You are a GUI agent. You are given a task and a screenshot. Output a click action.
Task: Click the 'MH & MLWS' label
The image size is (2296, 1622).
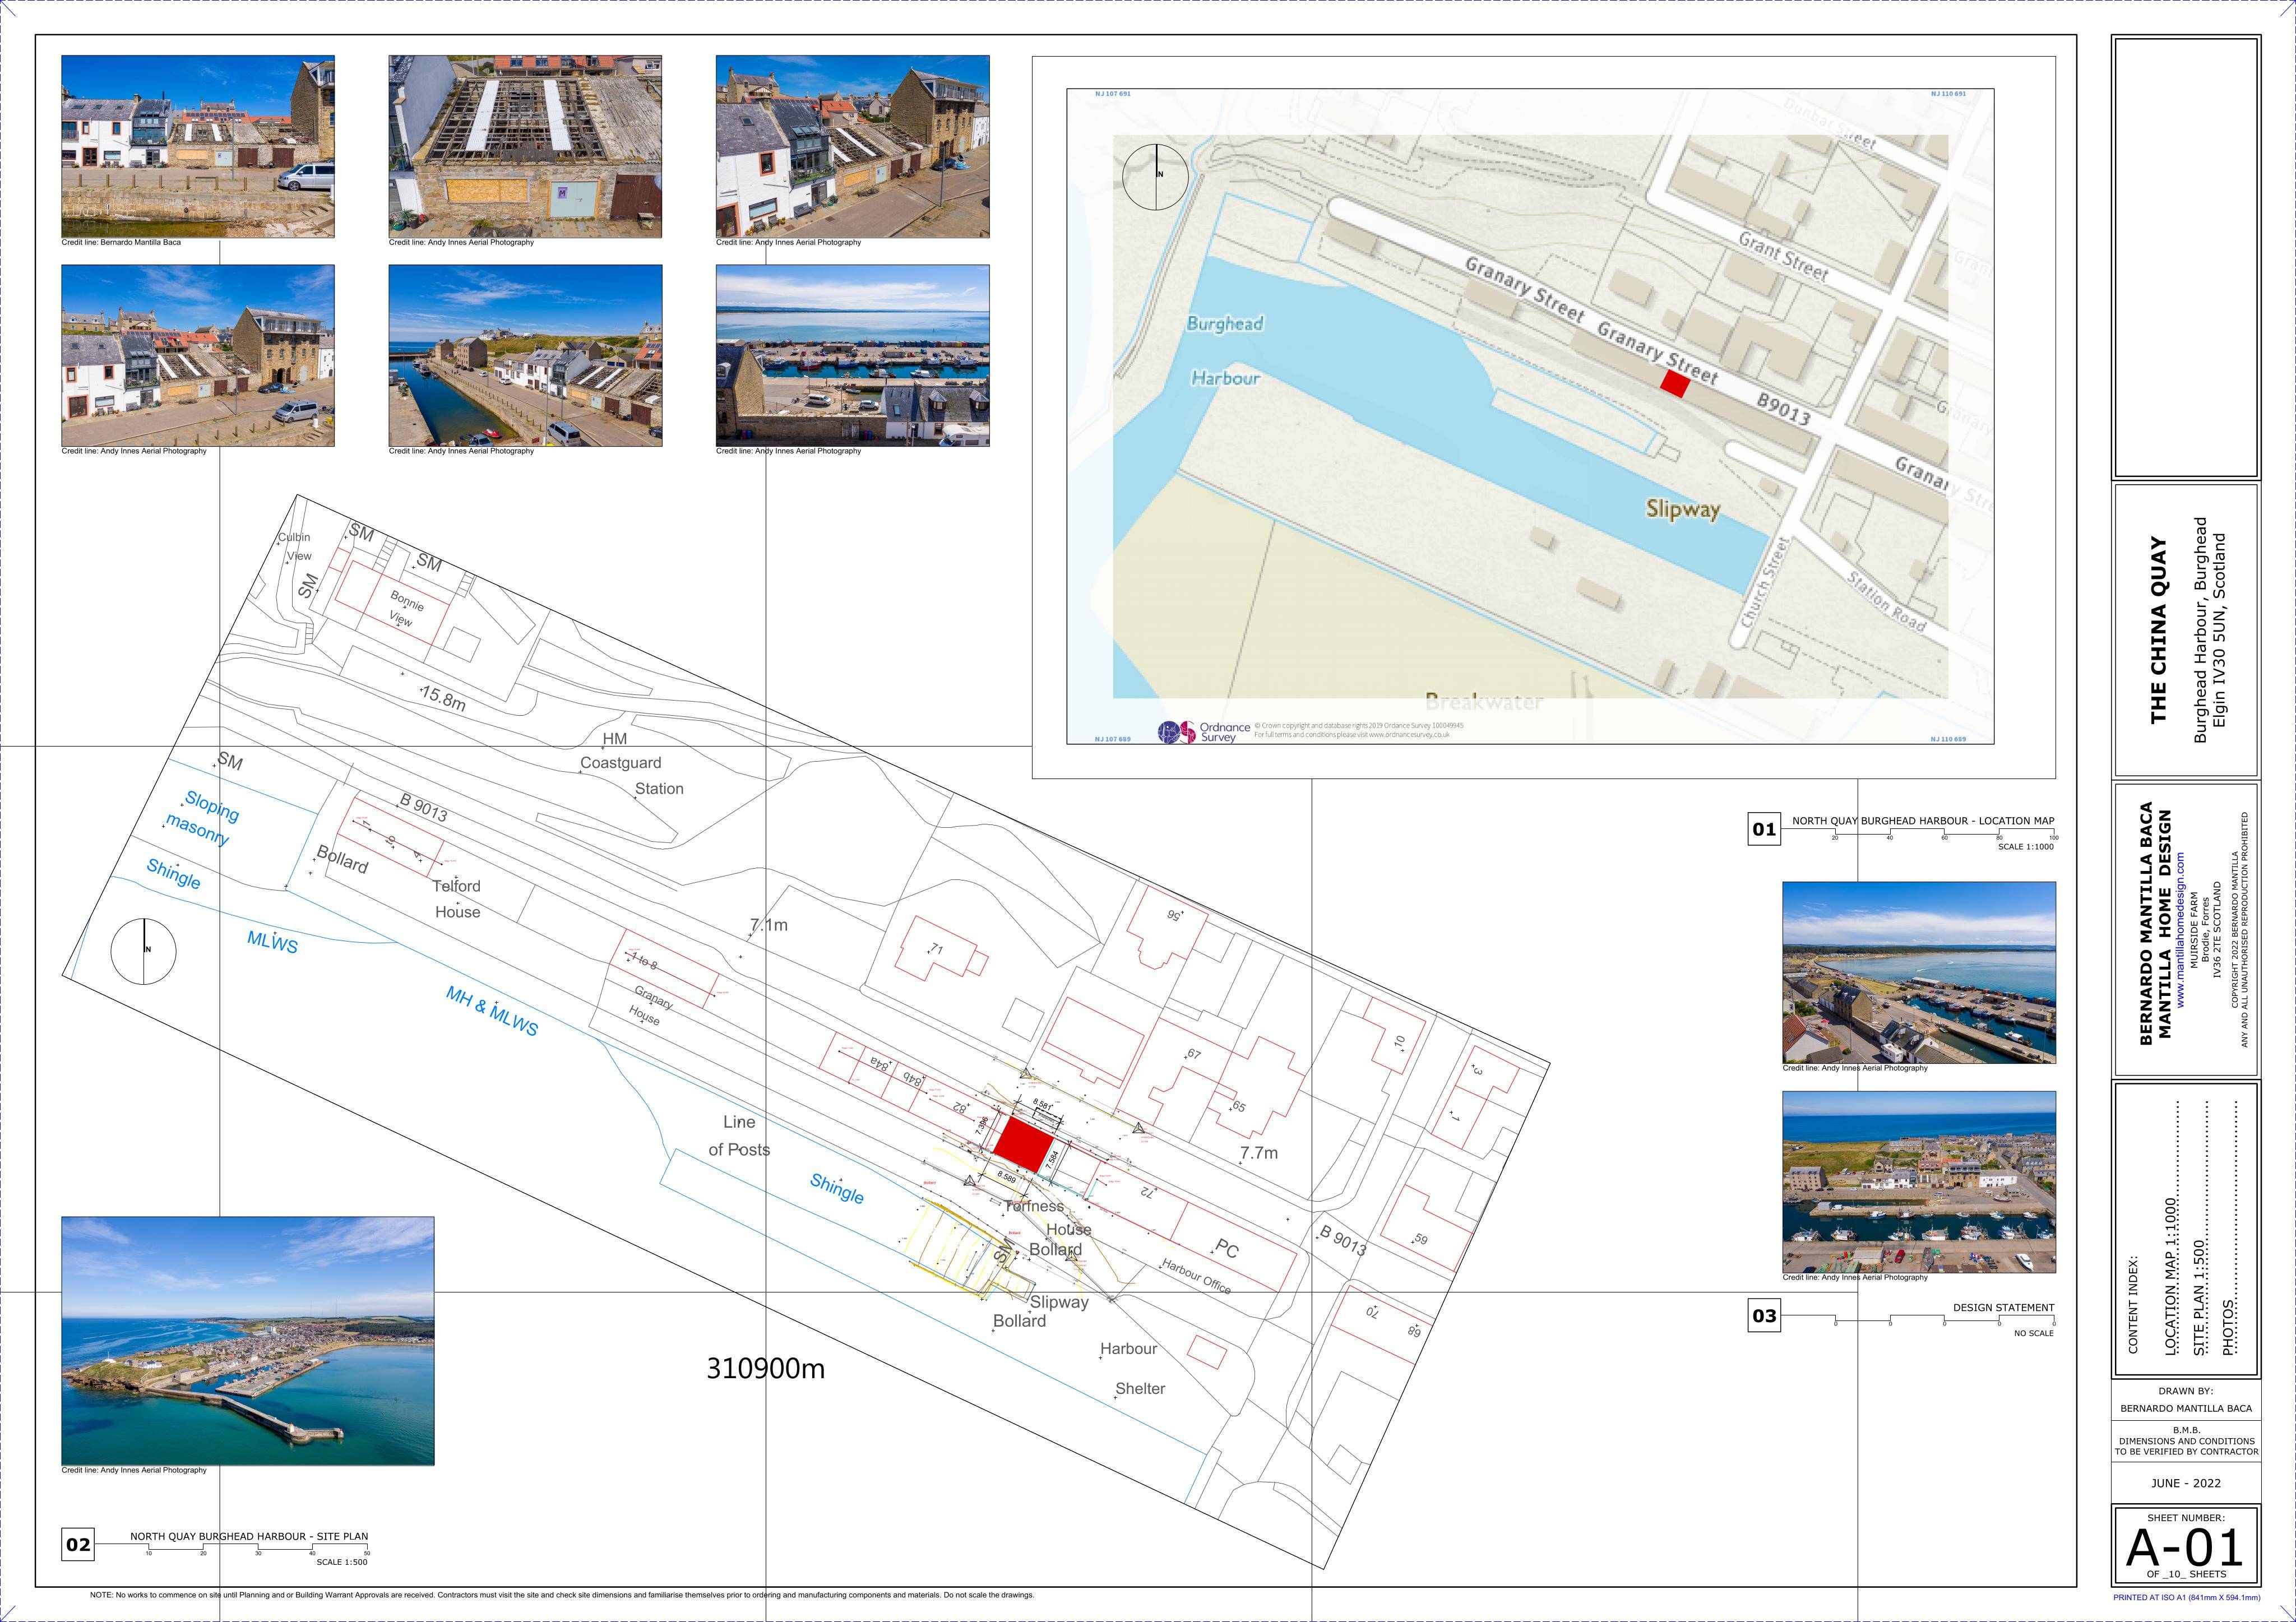[x=492, y=1011]
